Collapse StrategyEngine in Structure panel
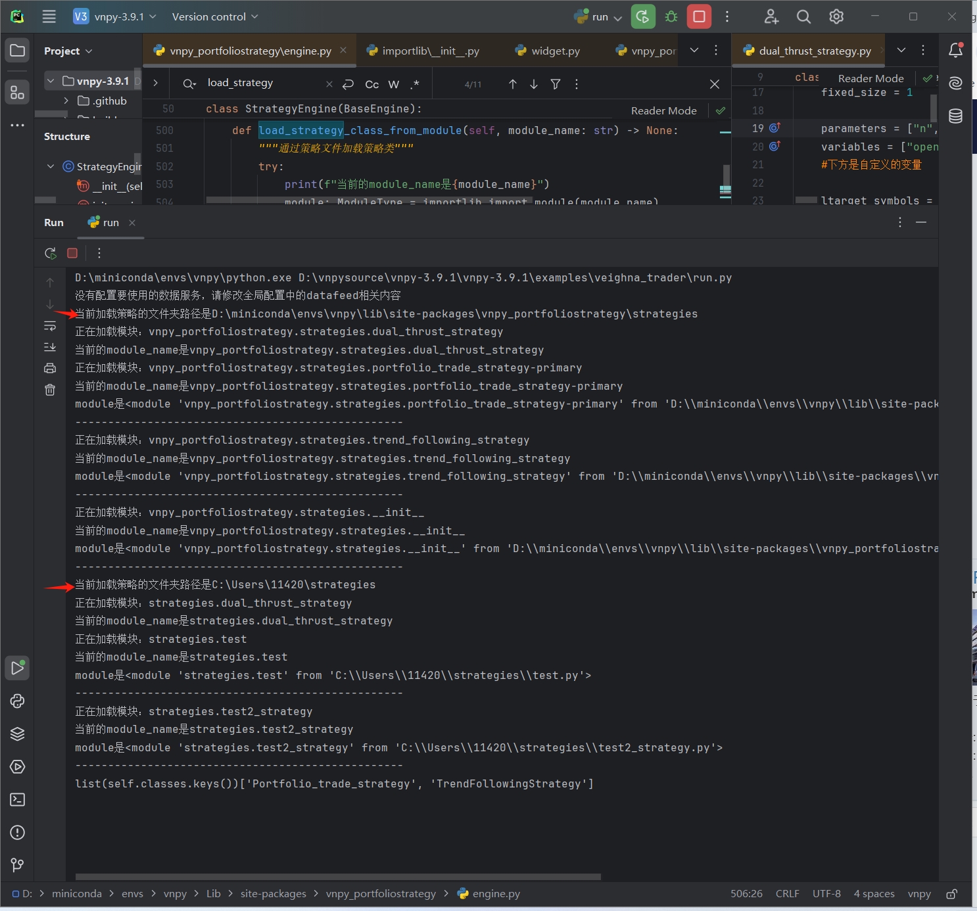977x911 pixels. [x=51, y=166]
